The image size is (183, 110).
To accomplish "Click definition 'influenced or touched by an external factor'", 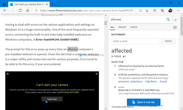I will (x=141, y=66).
